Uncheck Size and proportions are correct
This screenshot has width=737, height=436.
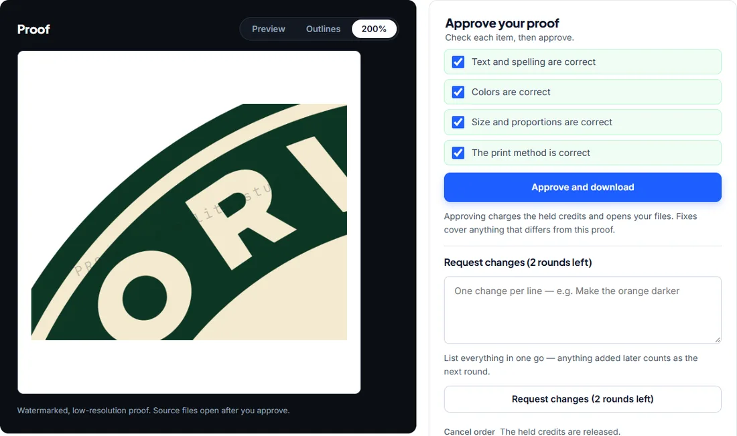click(x=458, y=122)
